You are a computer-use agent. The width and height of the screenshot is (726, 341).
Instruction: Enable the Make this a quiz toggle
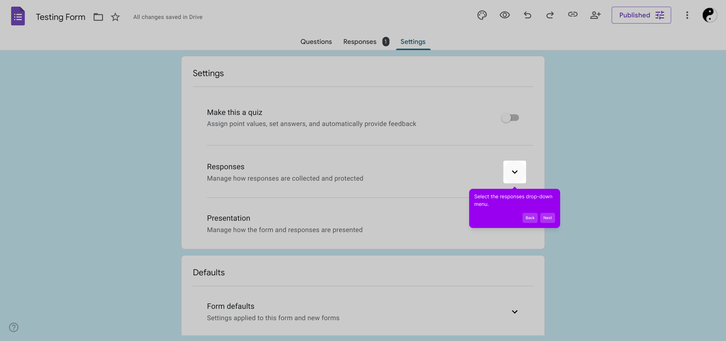coord(510,118)
